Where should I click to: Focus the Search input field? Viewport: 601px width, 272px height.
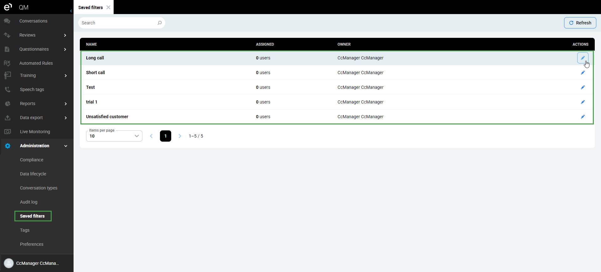(118, 23)
